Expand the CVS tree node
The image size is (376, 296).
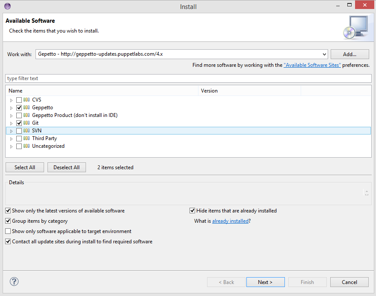[11, 100]
